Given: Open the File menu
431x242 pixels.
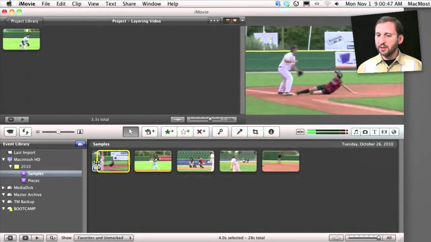Looking at the screenshot, I should click(x=46, y=4).
